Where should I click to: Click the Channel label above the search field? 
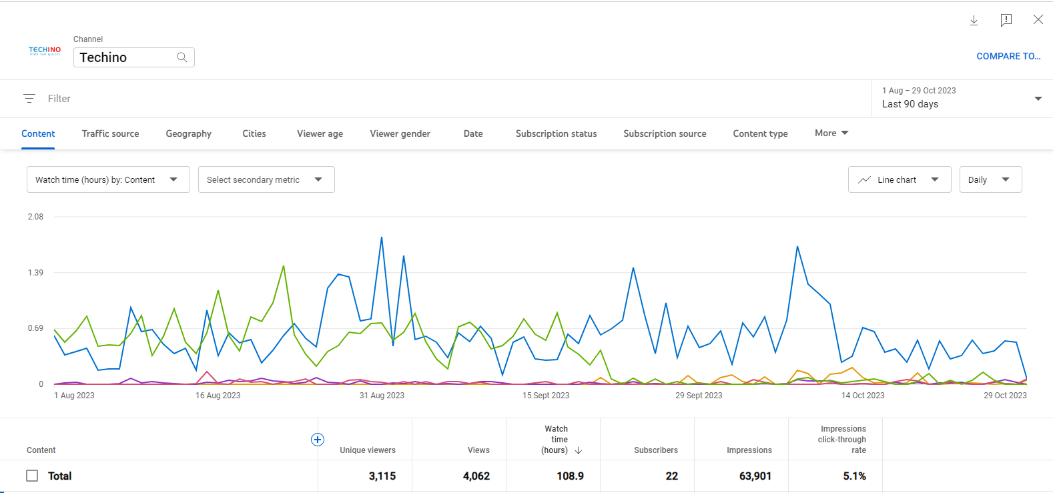(x=88, y=39)
